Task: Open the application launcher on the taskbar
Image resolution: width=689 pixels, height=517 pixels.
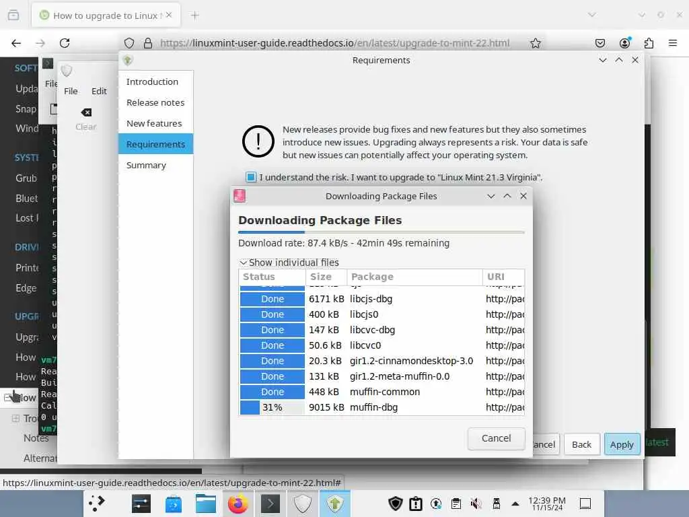Action: coord(97,504)
